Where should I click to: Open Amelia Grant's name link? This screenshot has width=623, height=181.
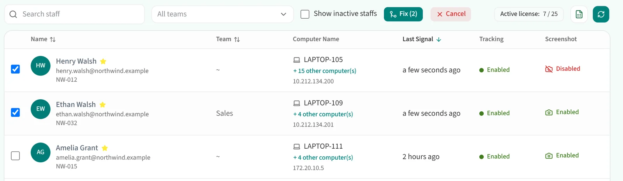(77, 148)
